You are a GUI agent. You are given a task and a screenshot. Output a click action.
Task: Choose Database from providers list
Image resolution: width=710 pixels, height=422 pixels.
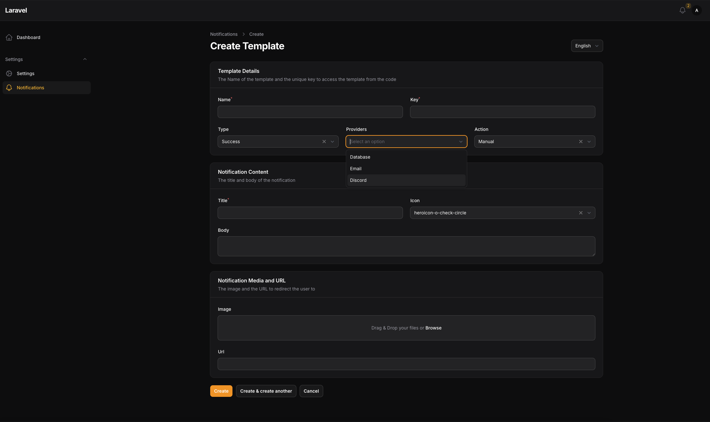click(360, 157)
